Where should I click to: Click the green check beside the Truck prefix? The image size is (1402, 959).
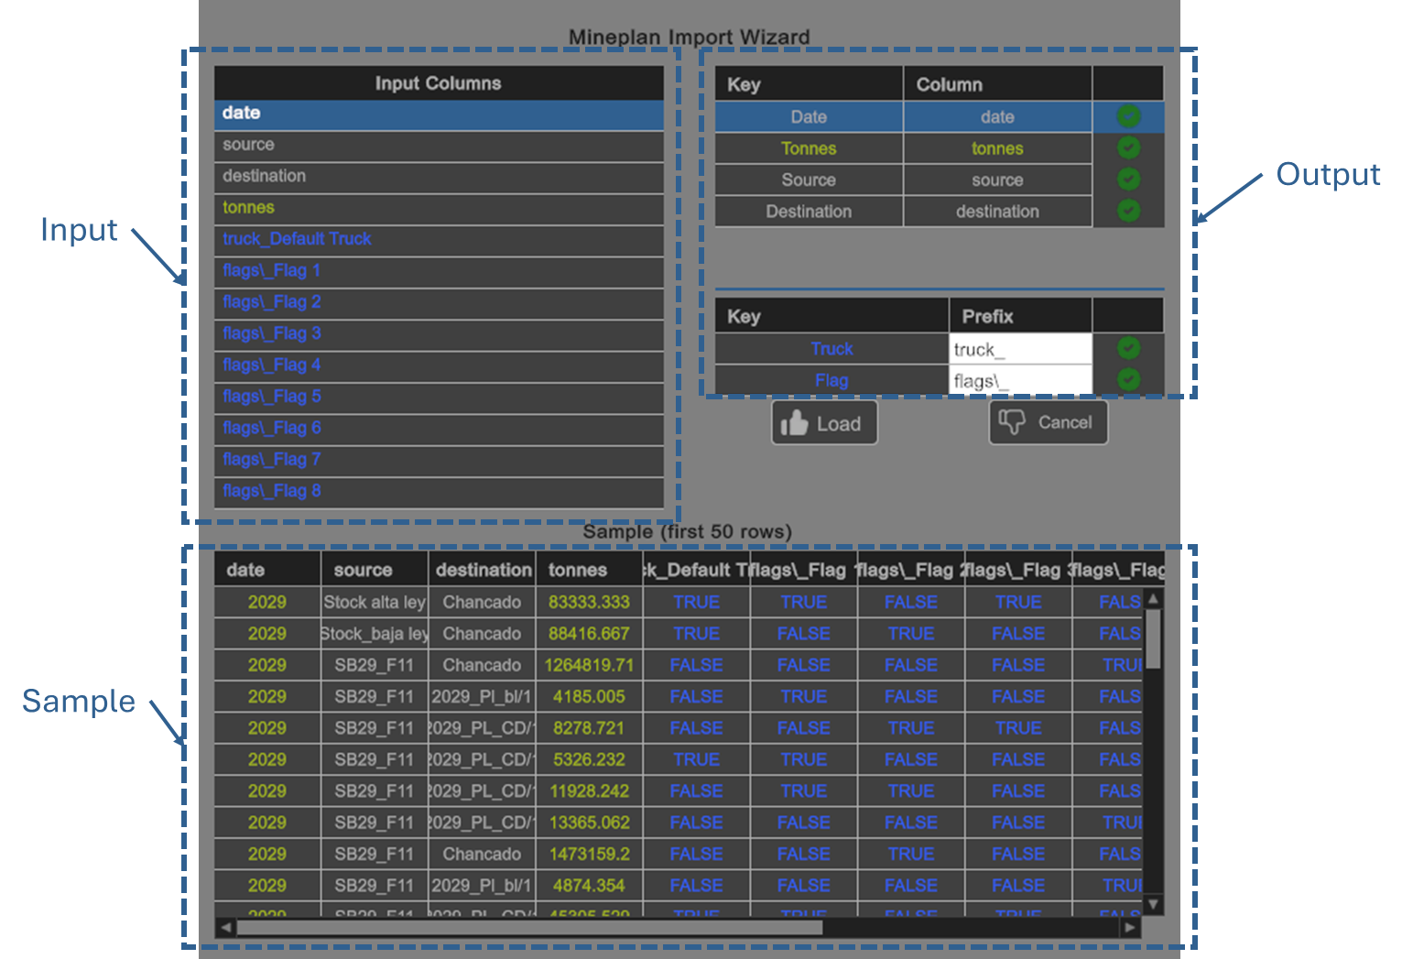tap(1128, 348)
